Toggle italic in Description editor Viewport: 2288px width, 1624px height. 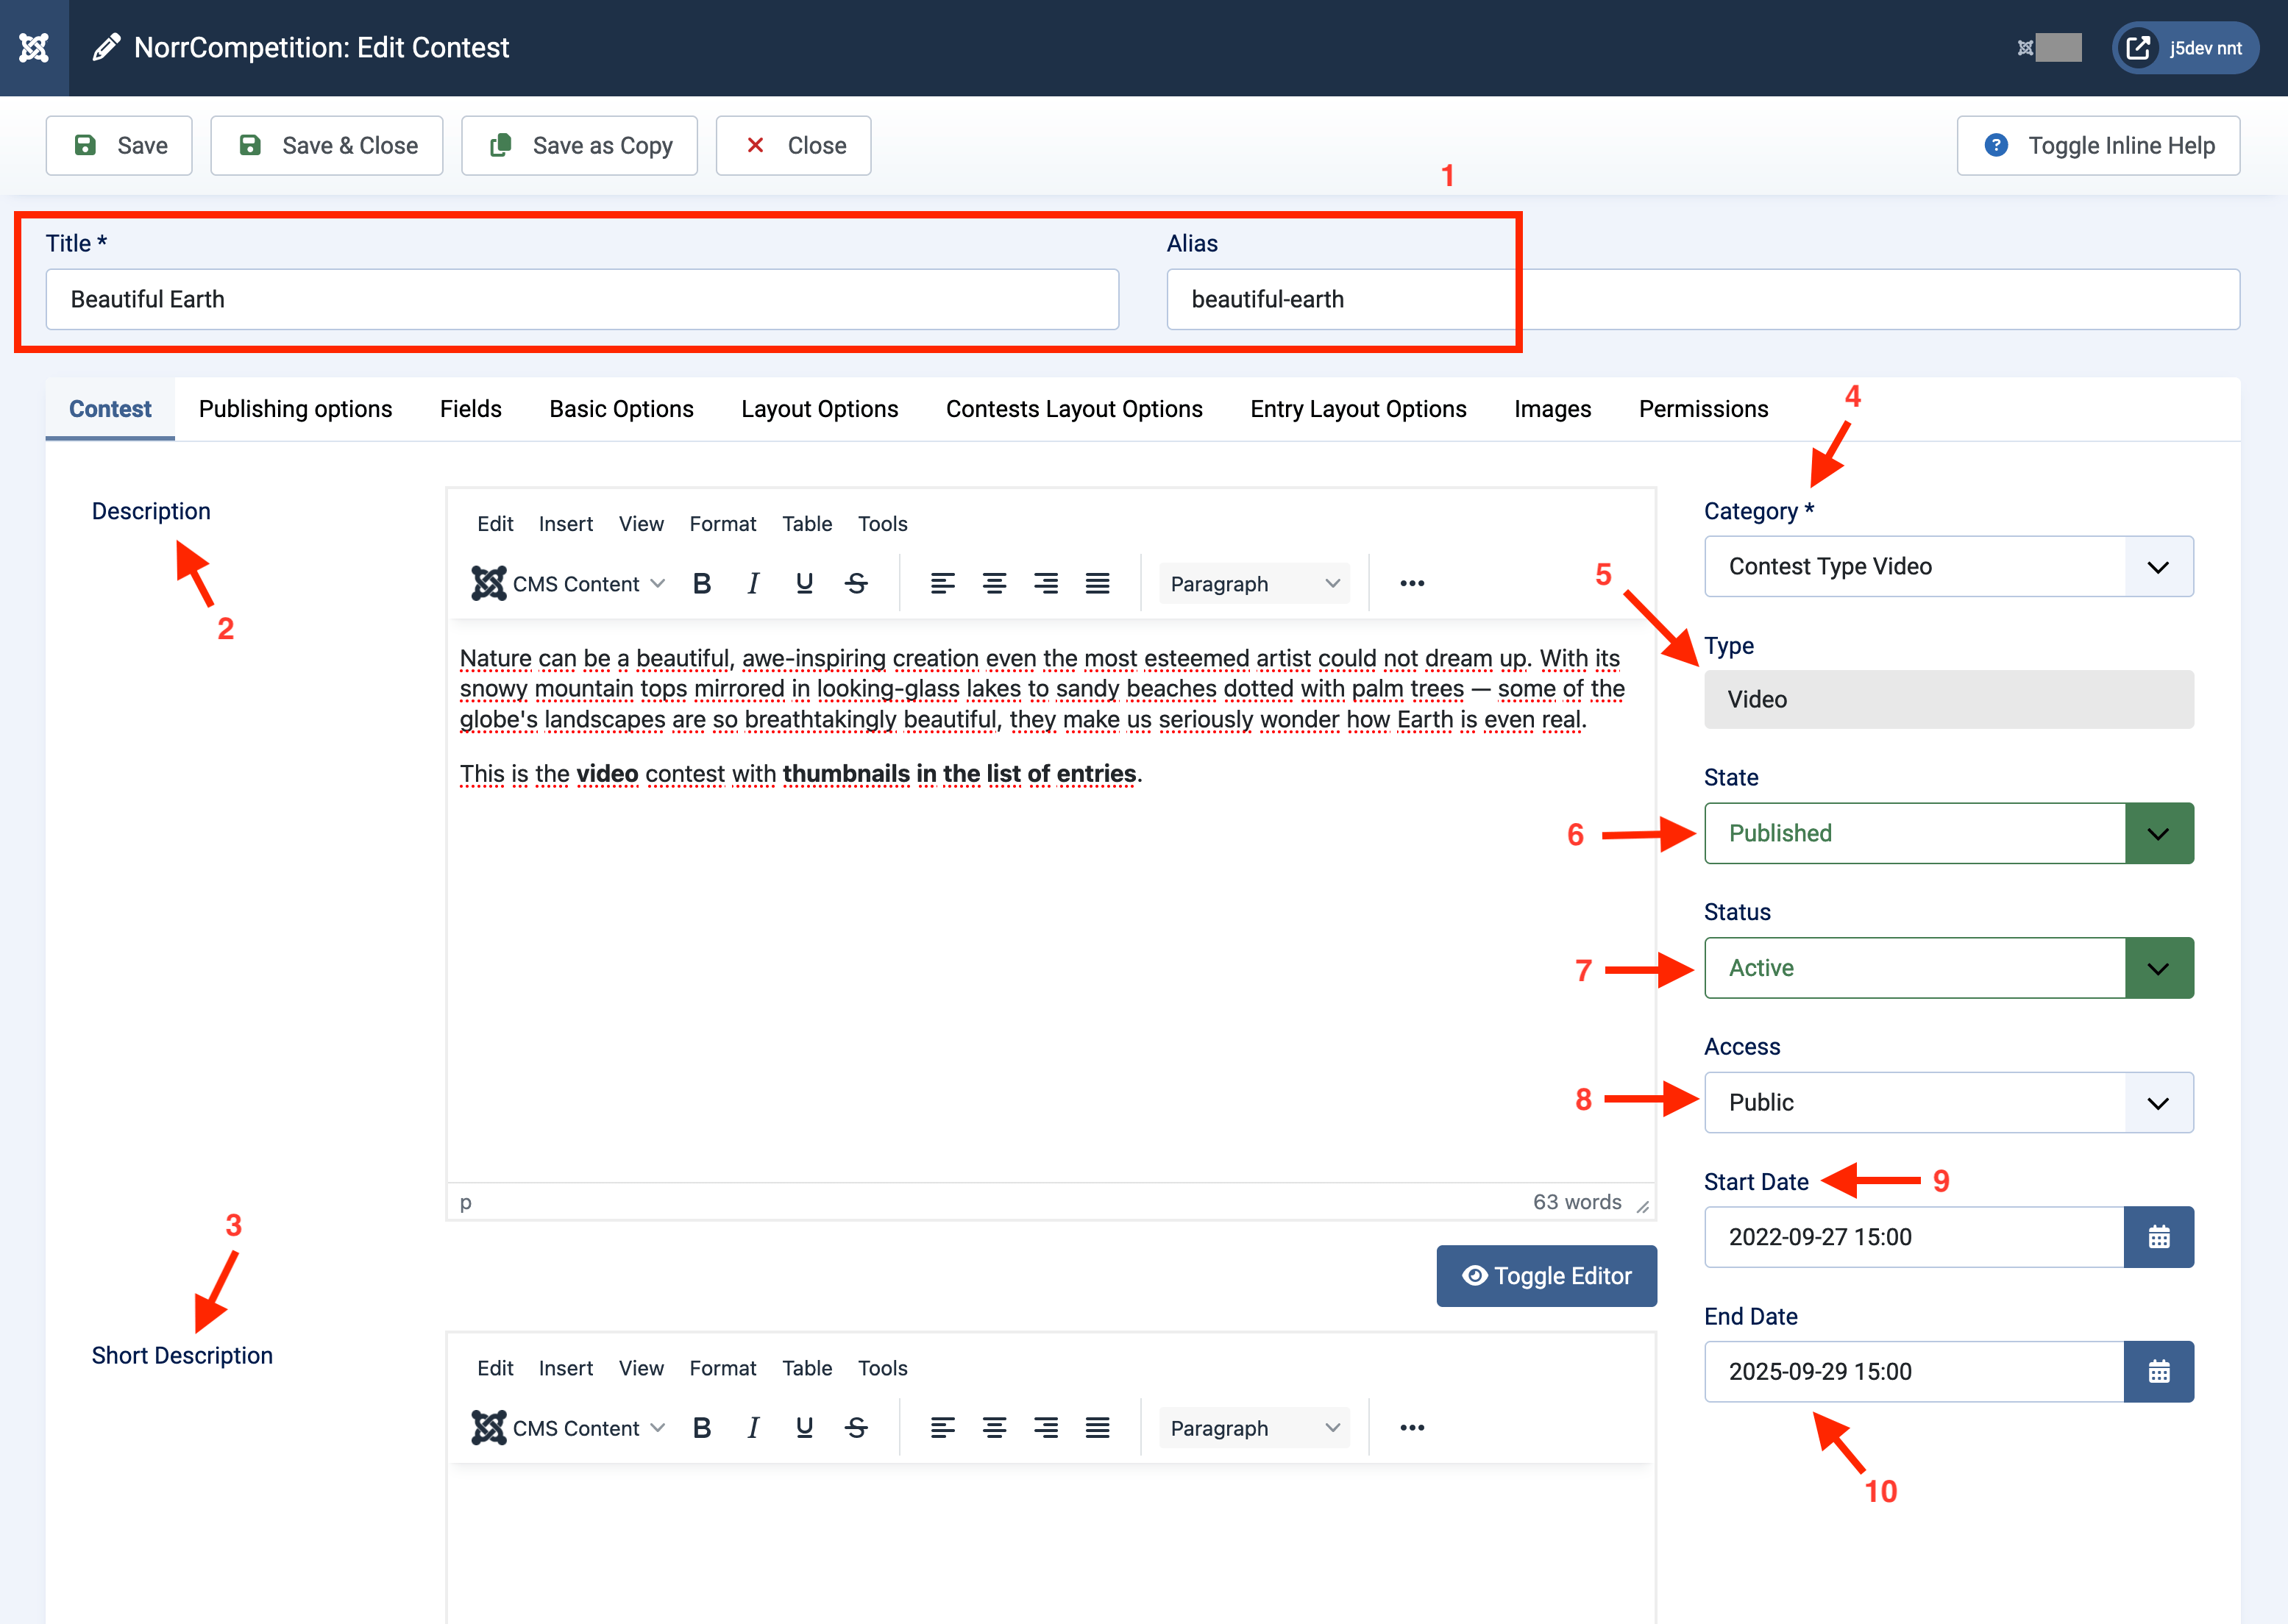point(753,584)
